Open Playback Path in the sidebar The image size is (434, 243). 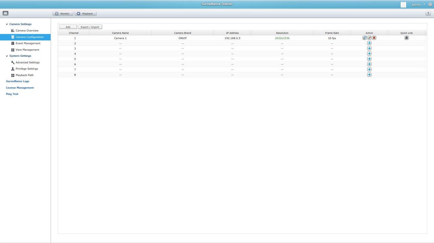coord(24,75)
